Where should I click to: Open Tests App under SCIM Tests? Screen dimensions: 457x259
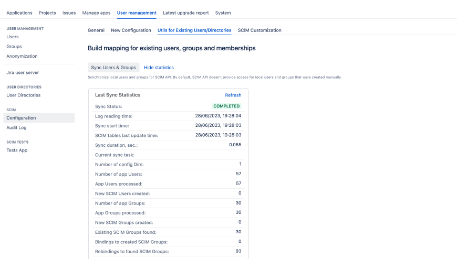tap(17, 150)
